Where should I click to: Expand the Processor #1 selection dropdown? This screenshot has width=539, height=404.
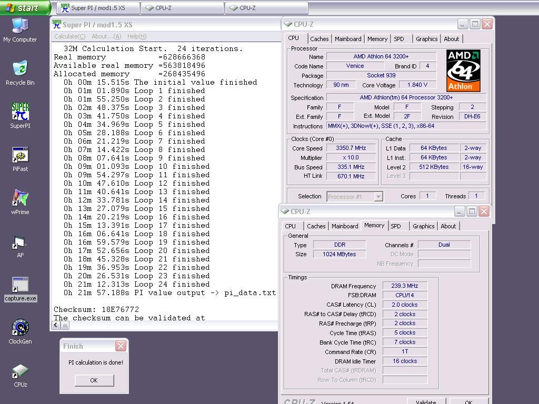(378, 197)
